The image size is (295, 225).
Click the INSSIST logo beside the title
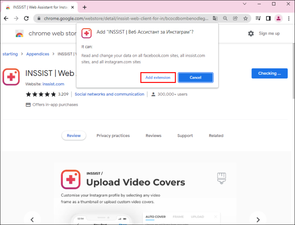(11, 77)
